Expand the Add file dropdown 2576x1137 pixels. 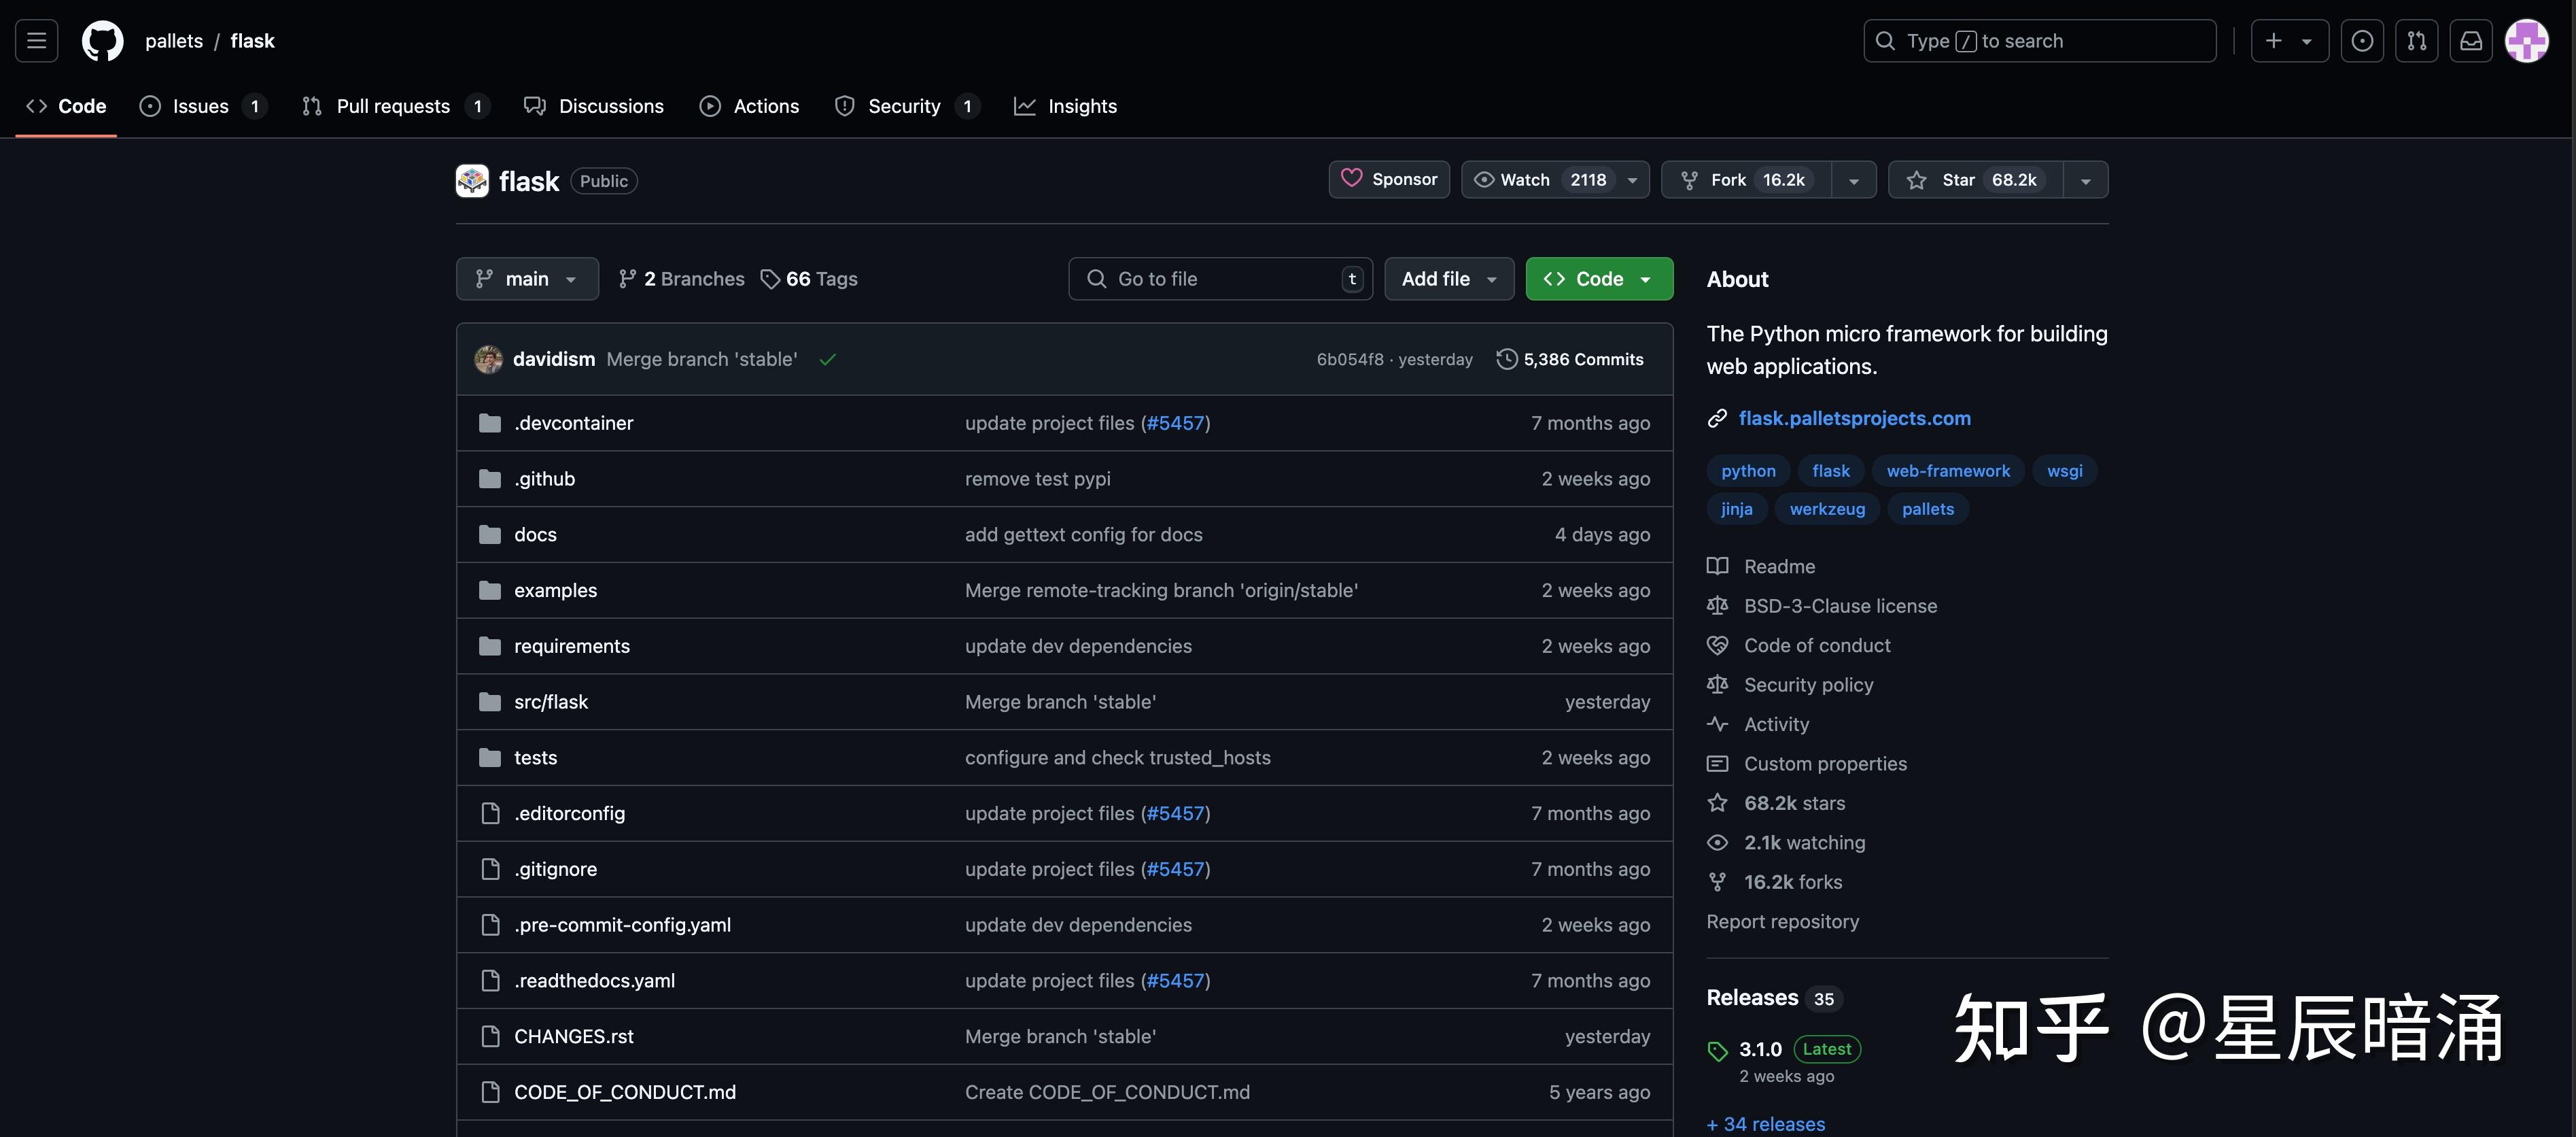[1448, 279]
